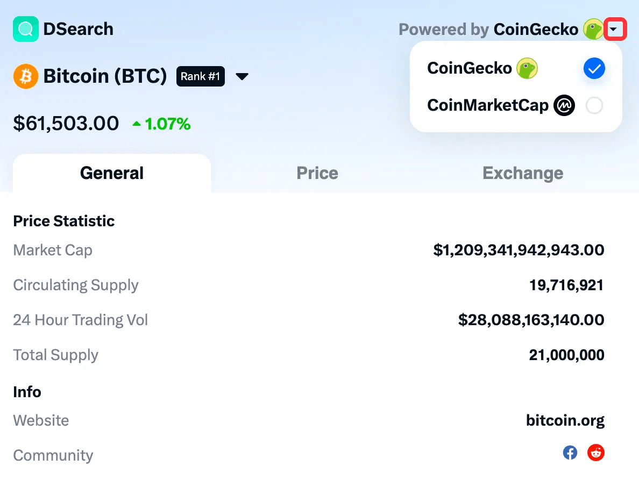Click the green price-up arrow indicator

(137, 124)
